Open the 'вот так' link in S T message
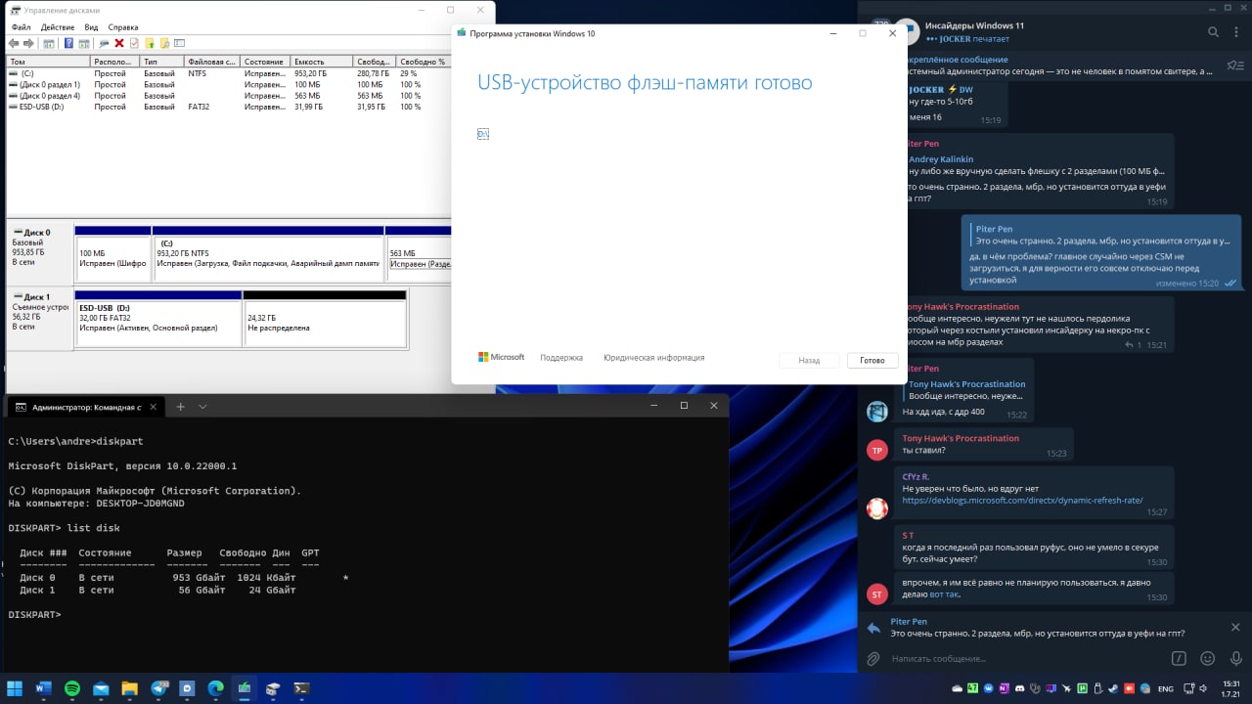Viewport: 1252px width, 704px height. click(x=945, y=594)
